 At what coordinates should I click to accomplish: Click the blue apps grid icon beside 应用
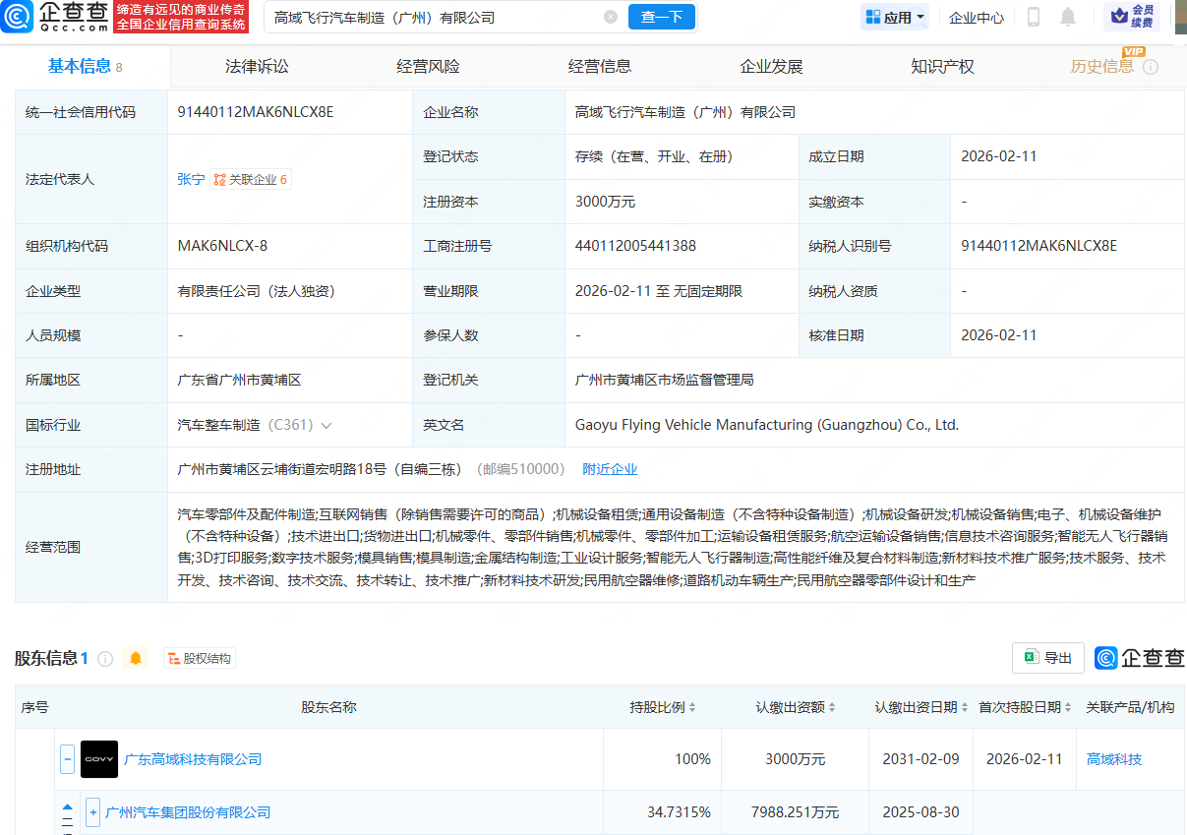(873, 17)
